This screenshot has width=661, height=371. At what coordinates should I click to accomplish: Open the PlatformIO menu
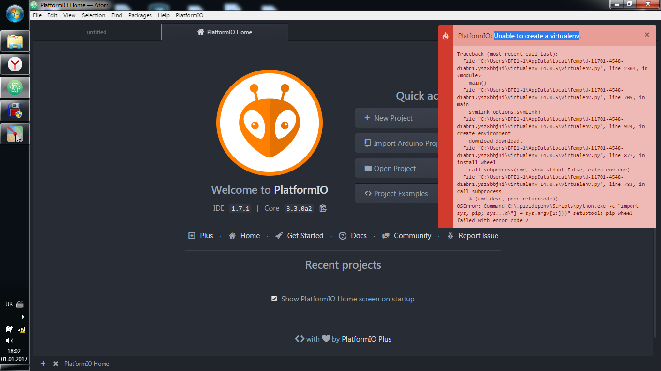pos(189,15)
